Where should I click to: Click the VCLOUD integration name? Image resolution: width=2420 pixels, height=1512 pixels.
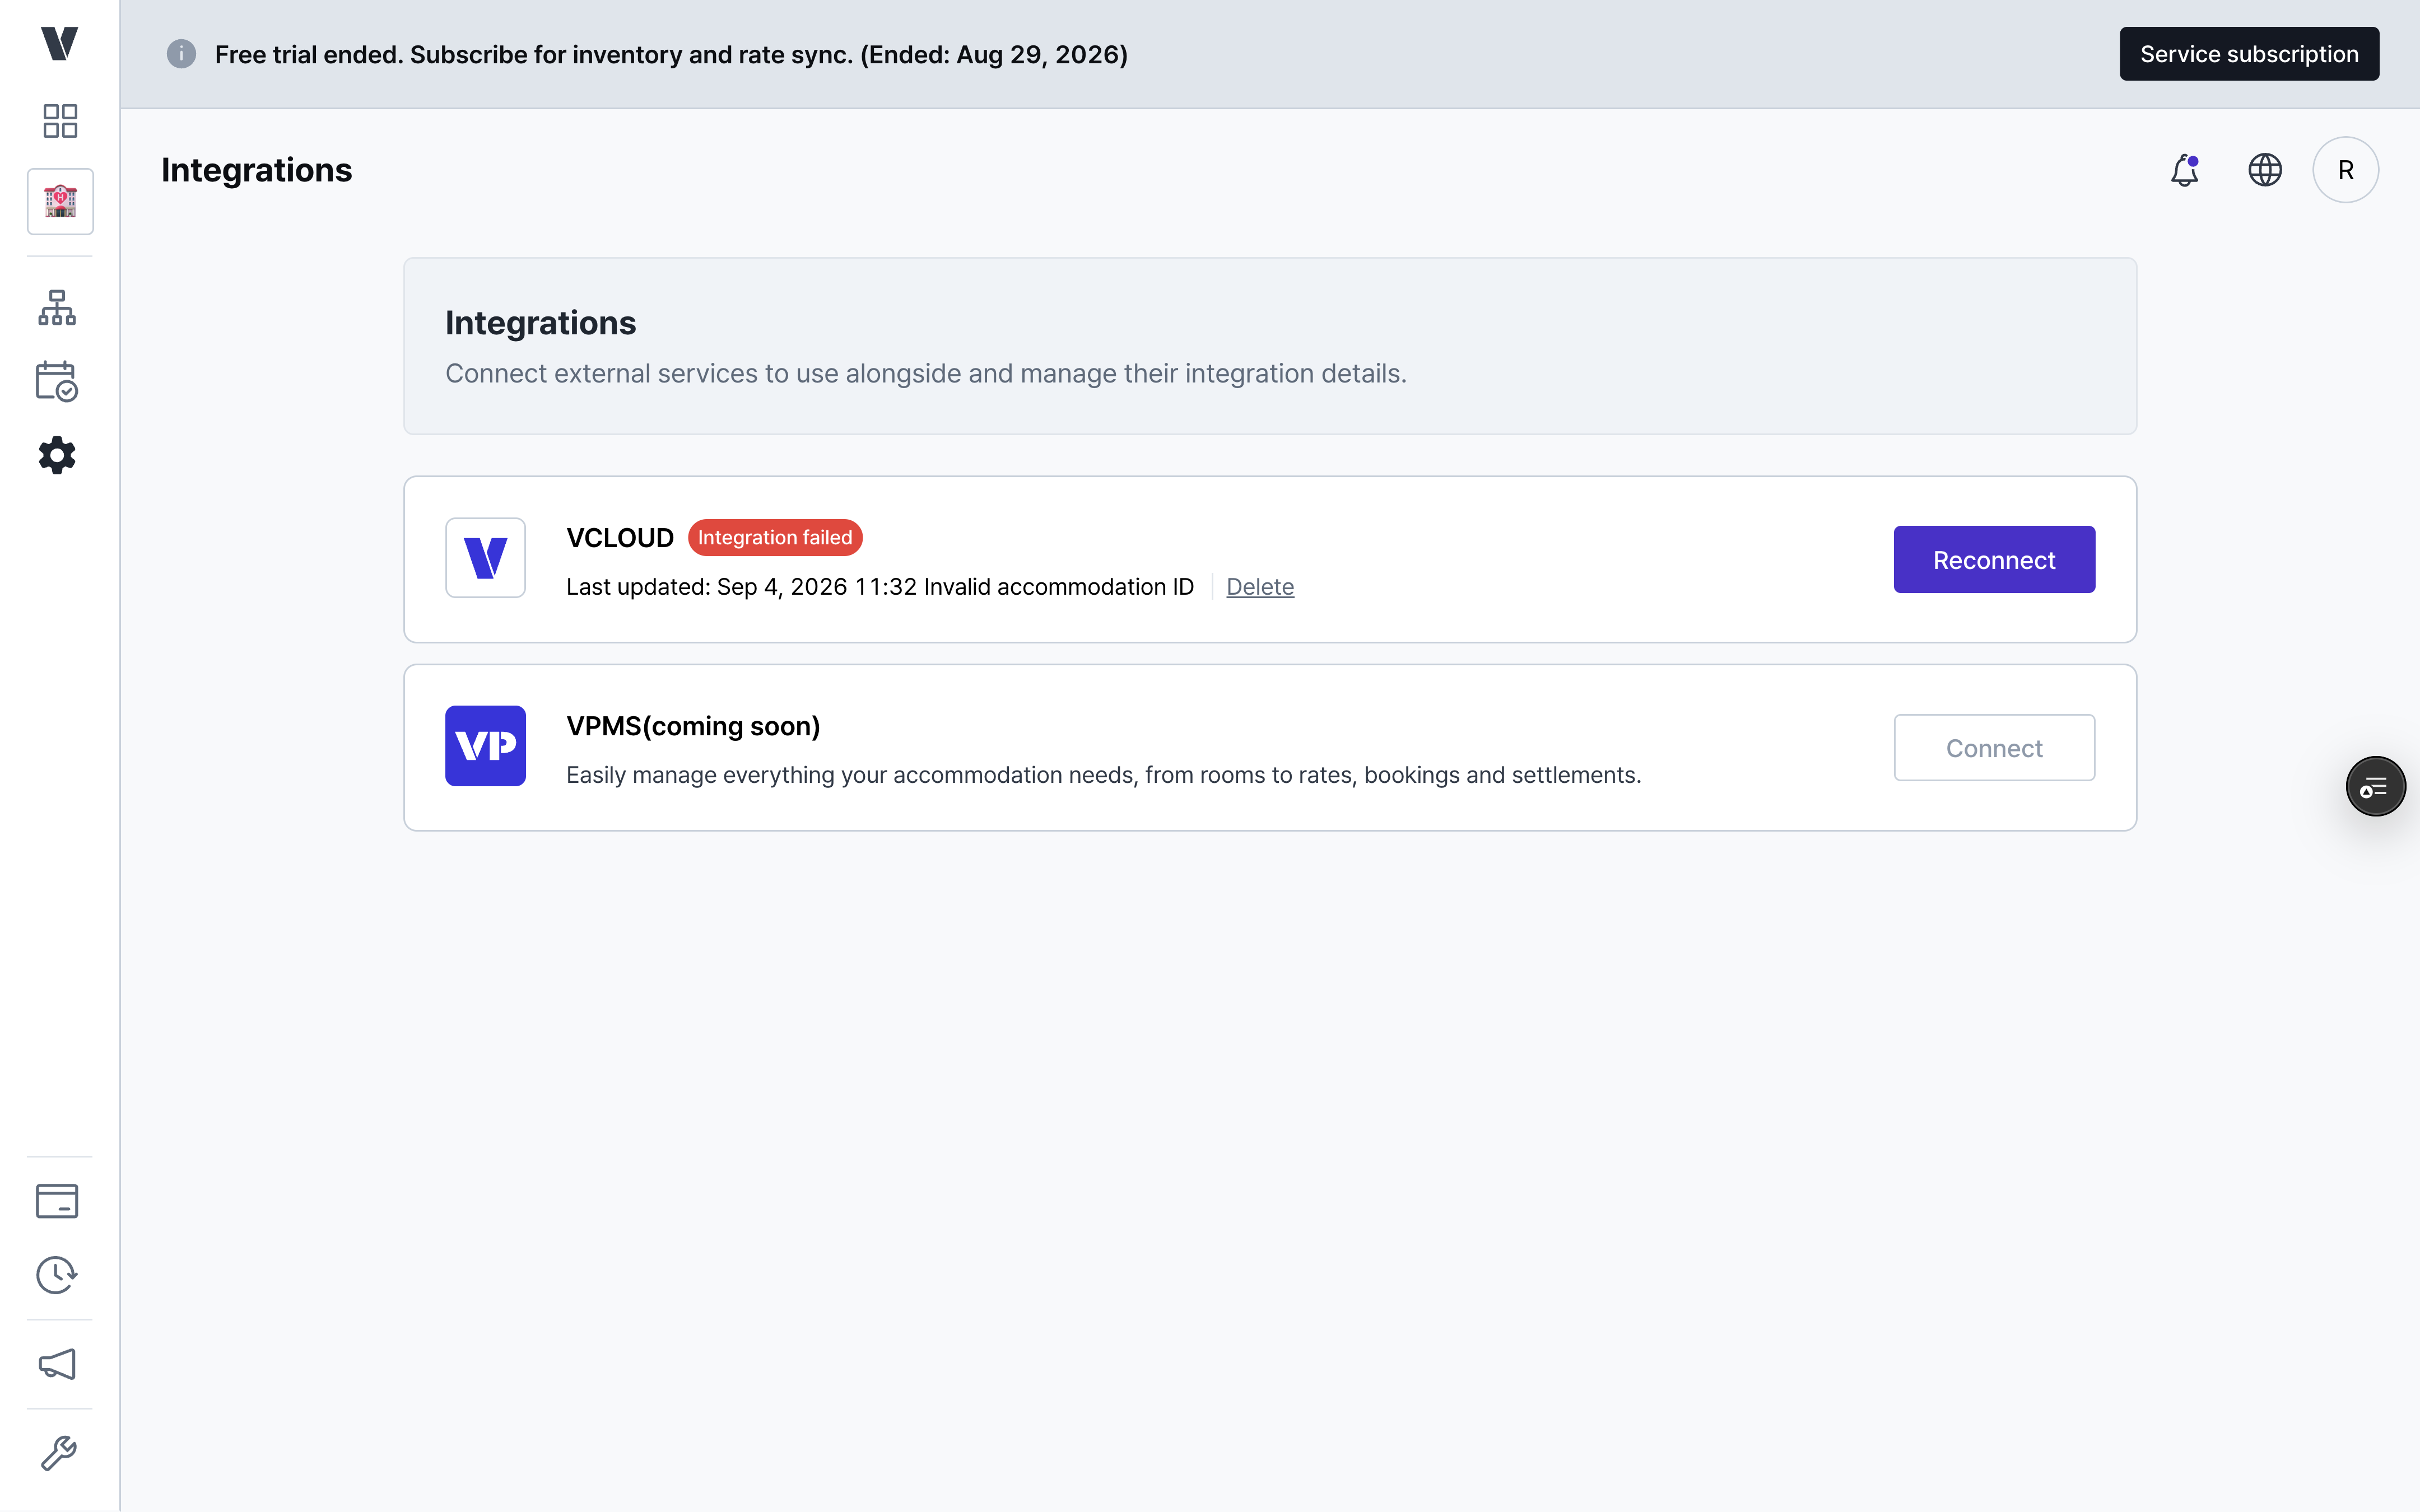point(620,538)
